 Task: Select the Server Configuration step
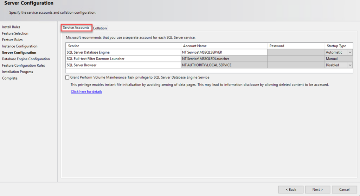pyautogui.click(x=19, y=53)
